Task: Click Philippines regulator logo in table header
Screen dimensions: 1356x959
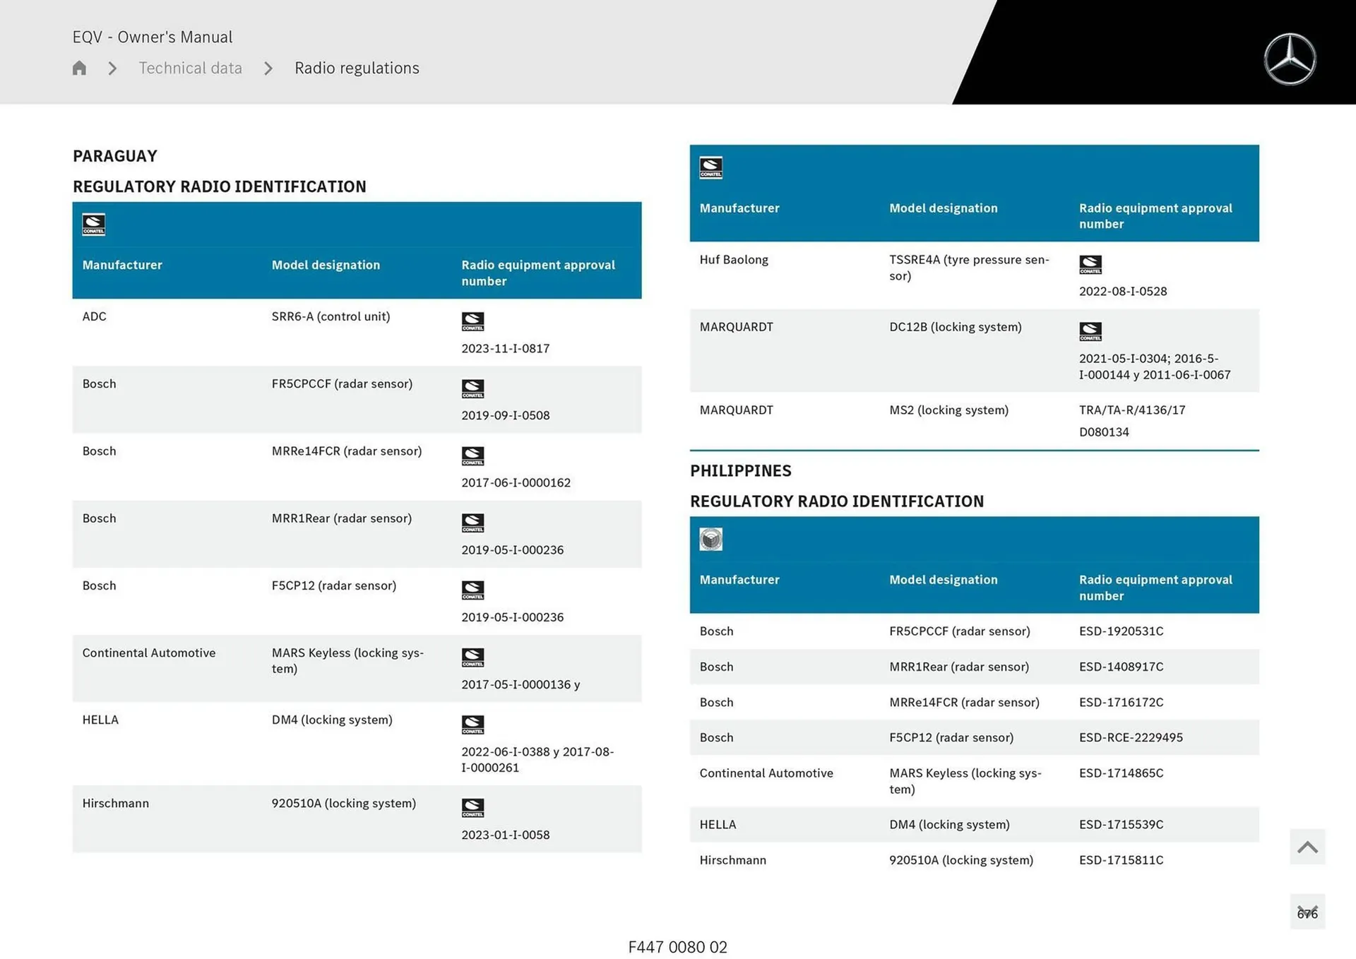Action: coord(710,540)
